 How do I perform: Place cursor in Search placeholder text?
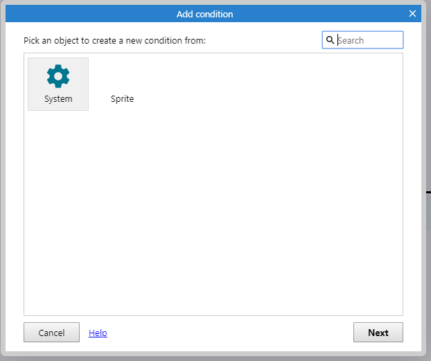coord(351,40)
